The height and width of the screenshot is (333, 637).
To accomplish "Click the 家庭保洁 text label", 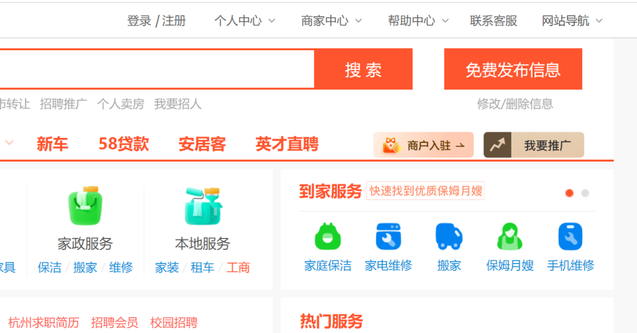I will (328, 265).
